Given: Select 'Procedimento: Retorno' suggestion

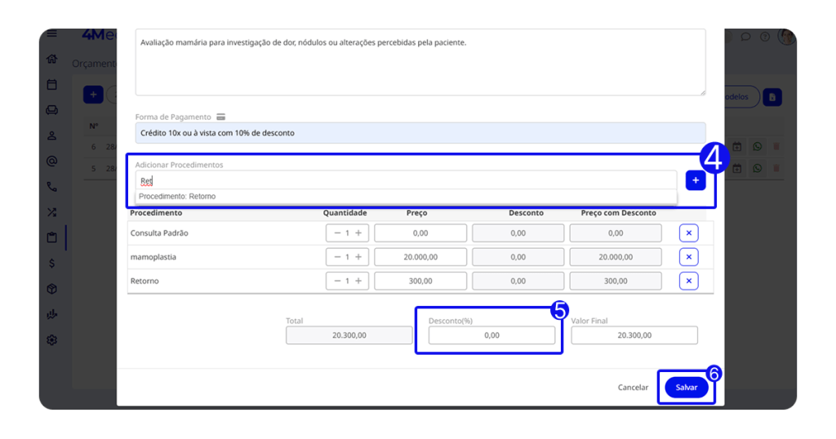Looking at the screenshot, I should point(177,197).
